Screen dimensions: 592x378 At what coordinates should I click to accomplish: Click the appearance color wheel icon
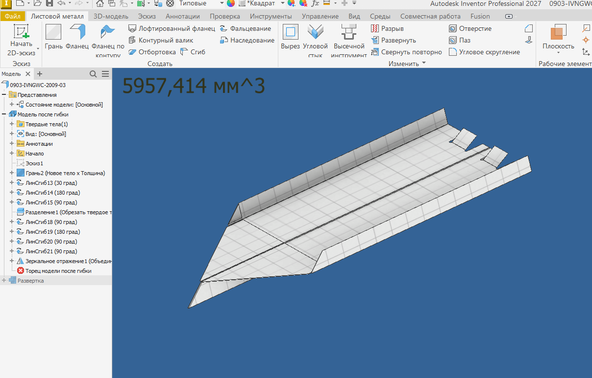pos(230,3)
